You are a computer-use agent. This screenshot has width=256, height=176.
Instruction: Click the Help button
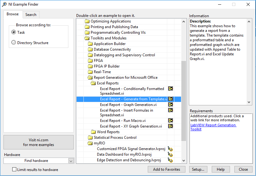(221, 169)
